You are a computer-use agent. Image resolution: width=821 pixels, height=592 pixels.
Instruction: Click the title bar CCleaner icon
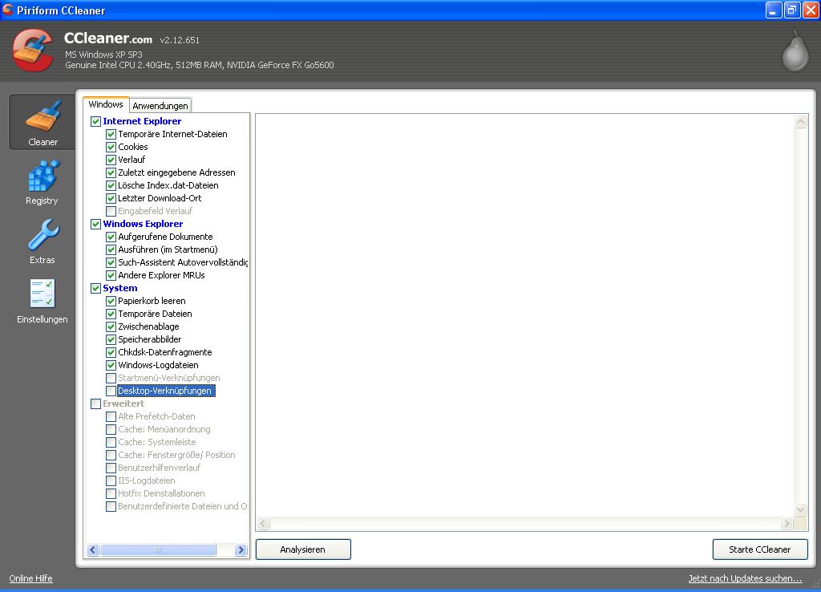7,10
